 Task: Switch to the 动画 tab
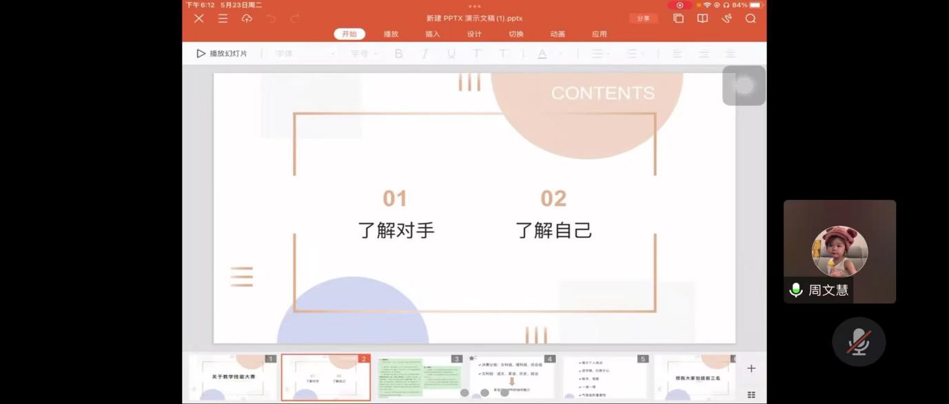[x=558, y=34]
